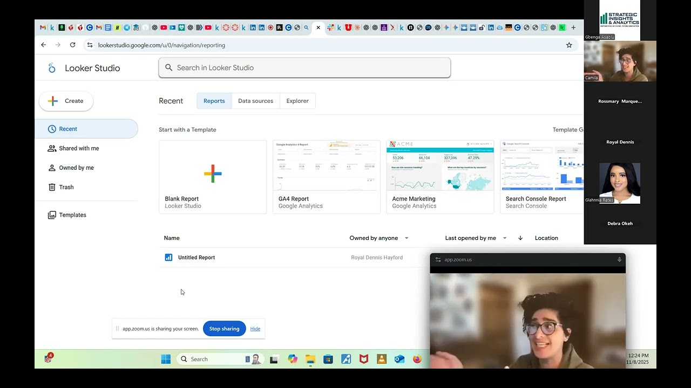Start a Blank Report template
This screenshot has height=388, width=691.
213,177
